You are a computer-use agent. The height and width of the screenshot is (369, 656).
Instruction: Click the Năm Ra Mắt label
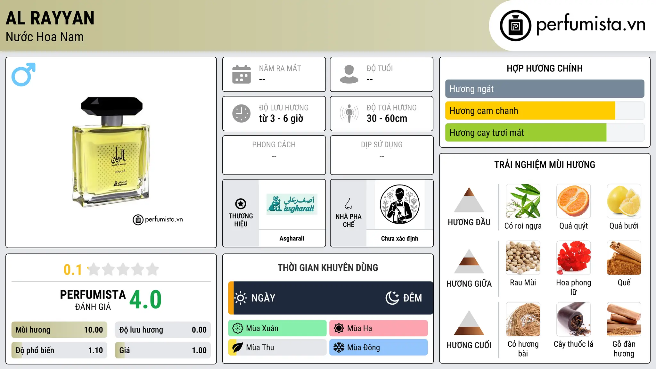coord(280,68)
